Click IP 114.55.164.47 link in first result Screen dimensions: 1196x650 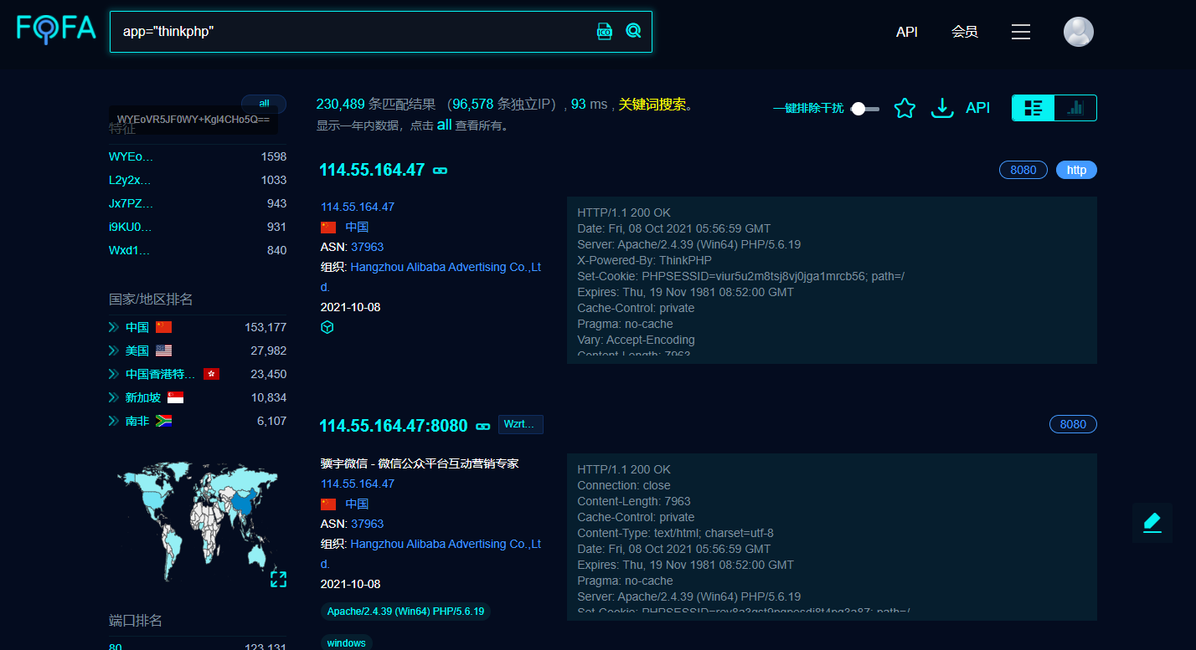[x=358, y=207]
